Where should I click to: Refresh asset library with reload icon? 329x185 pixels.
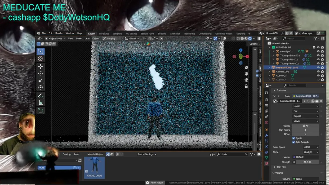tap(80, 160)
